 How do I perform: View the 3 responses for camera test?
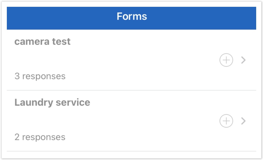(x=40, y=76)
